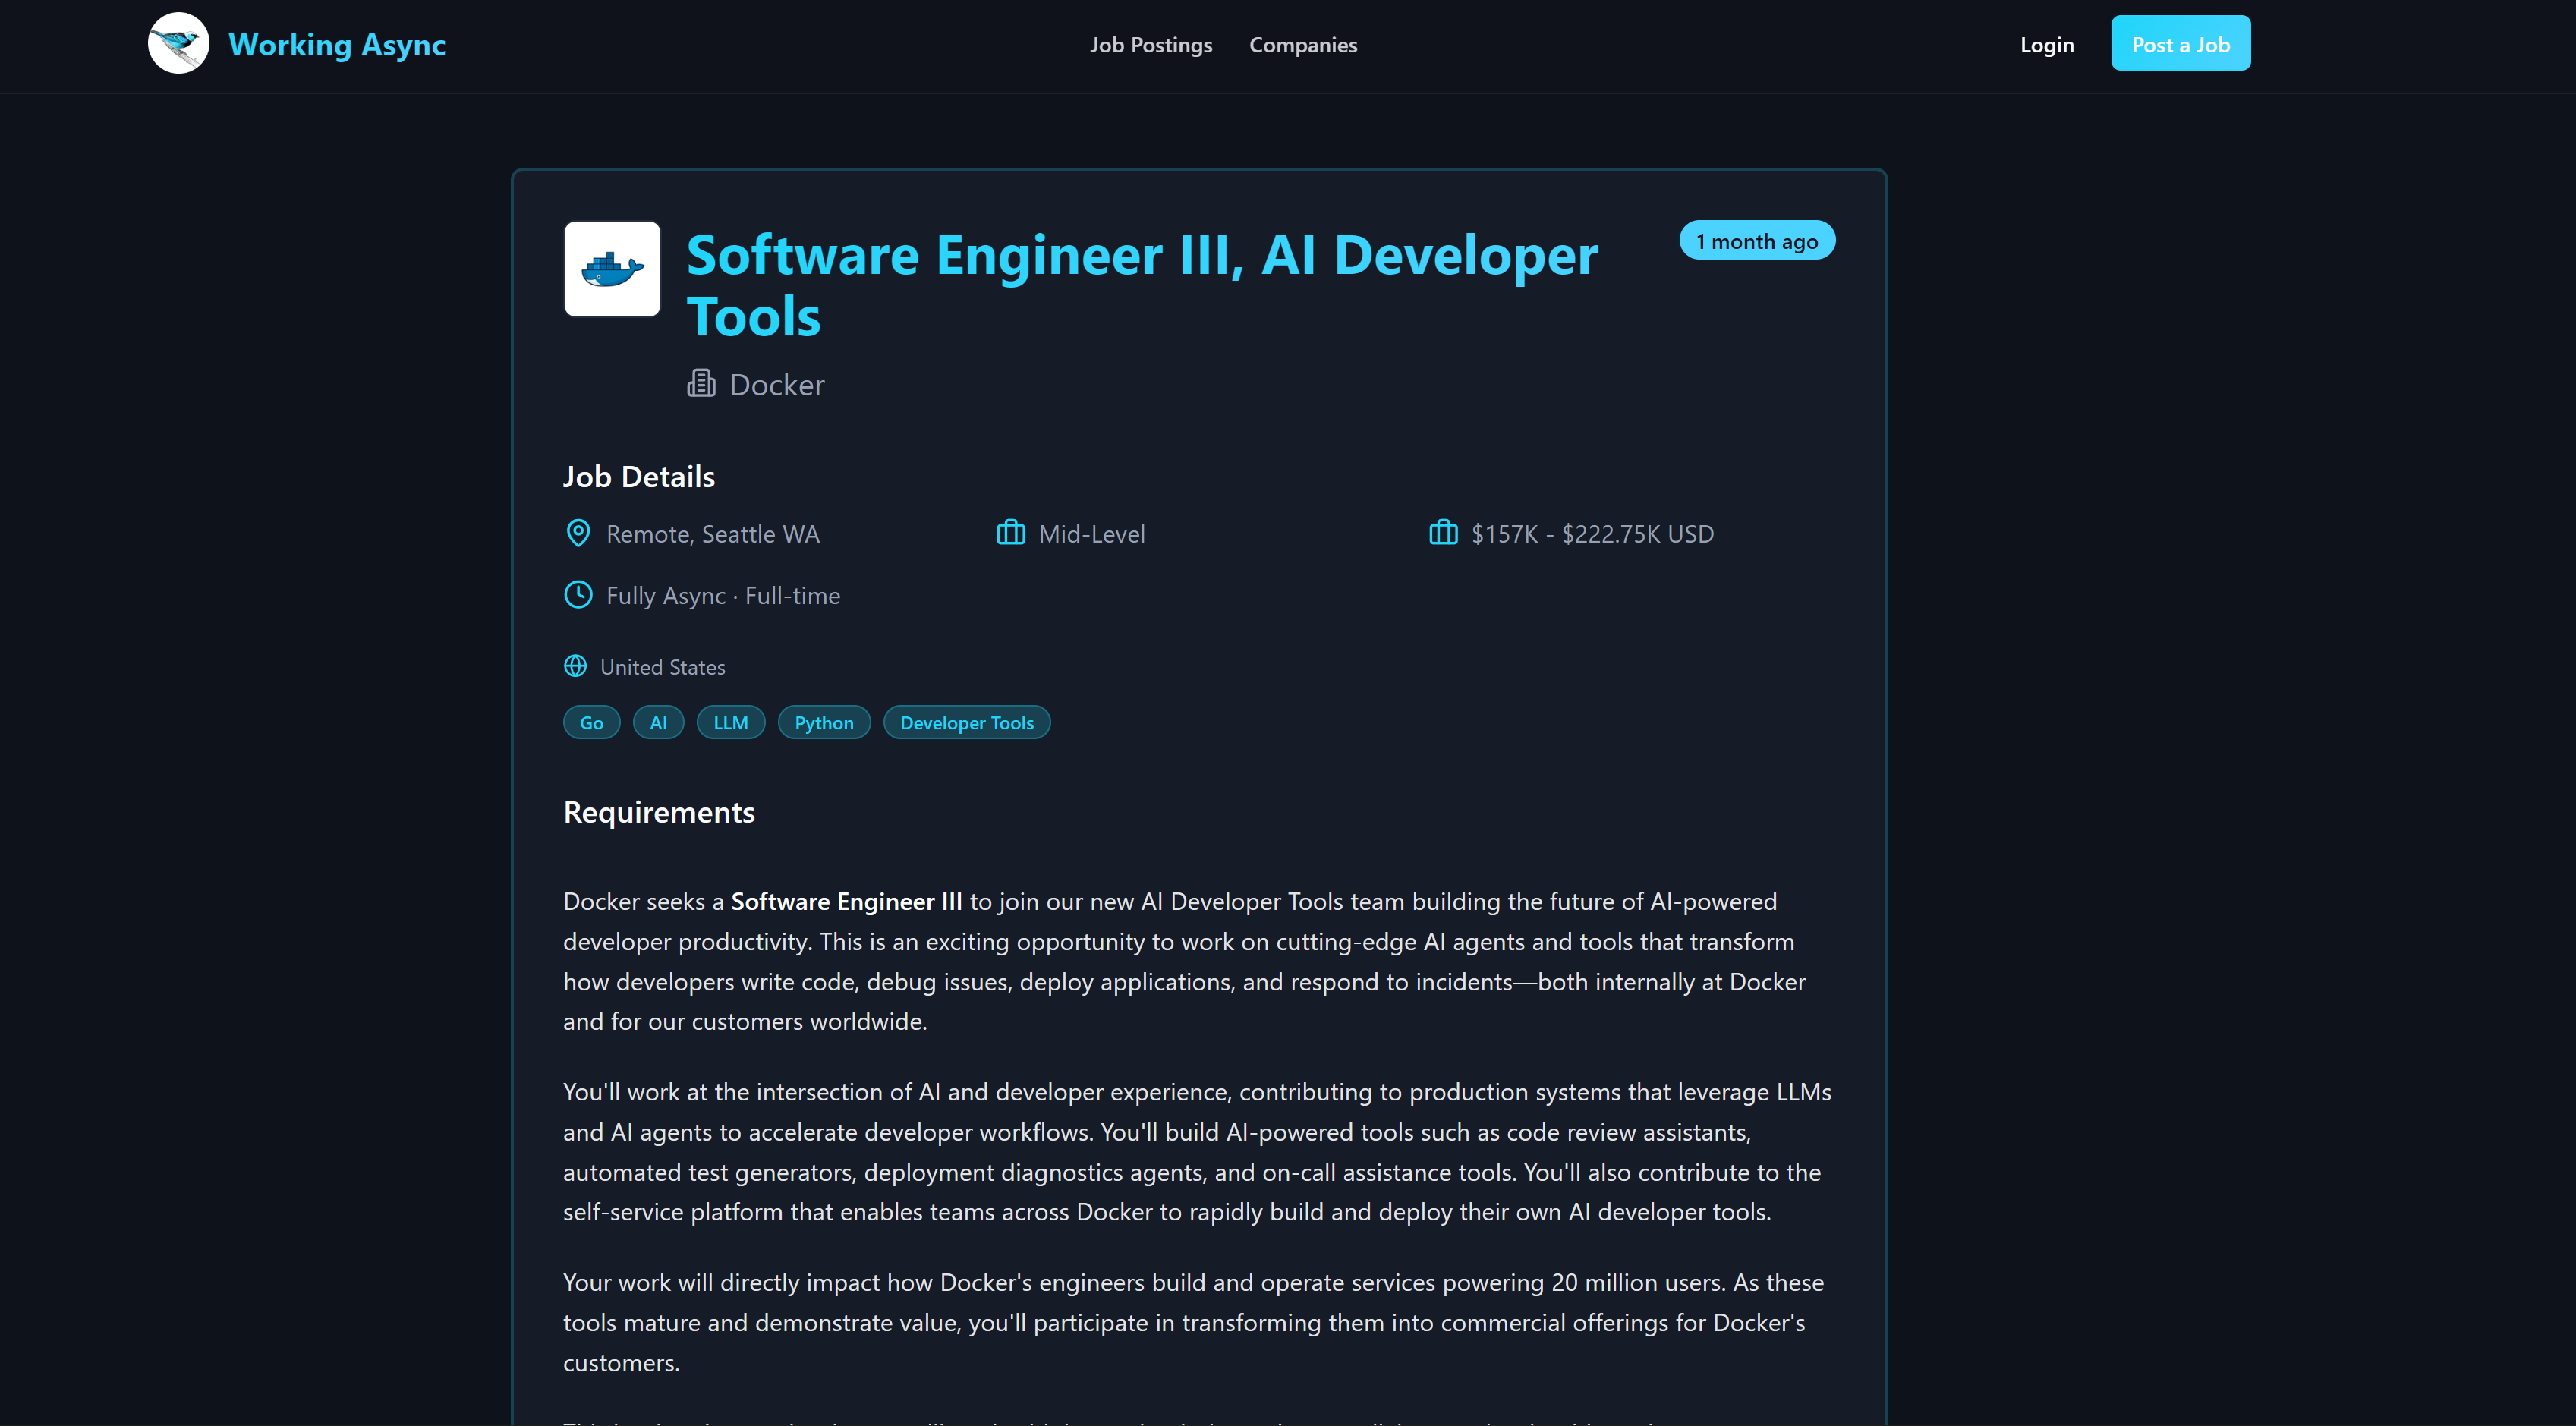Select the Go tag
Screen dimensions: 2576x1426
[x=592, y=723]
